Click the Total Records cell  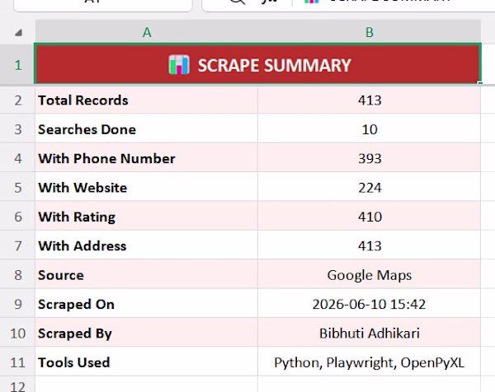147,100
